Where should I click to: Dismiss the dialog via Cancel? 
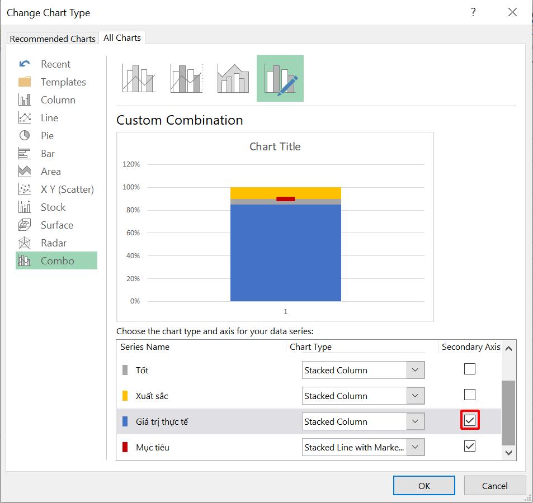pos(494,485)
